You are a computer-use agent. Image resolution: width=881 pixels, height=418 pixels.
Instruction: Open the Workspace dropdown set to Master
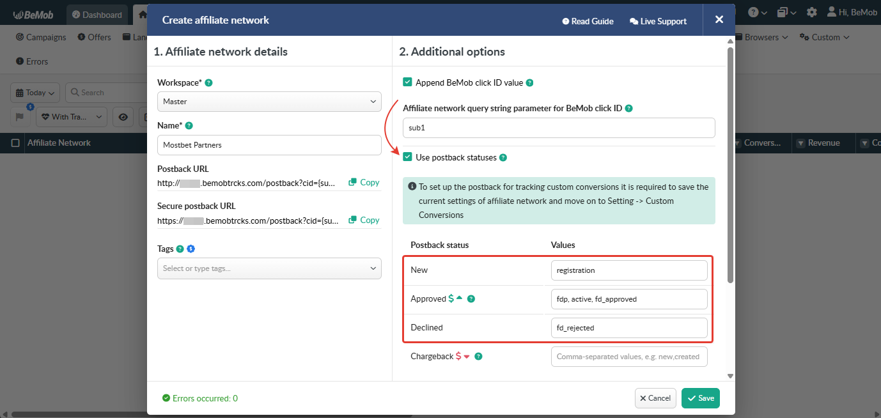point(269,102)
